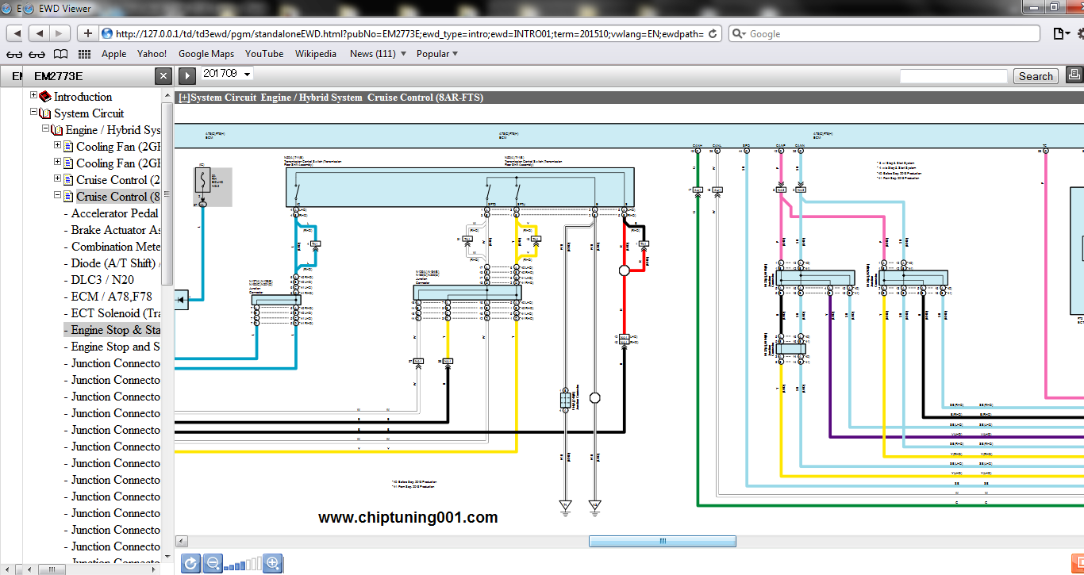Open the Popular bookmarks menu

[x=437, y=54]
